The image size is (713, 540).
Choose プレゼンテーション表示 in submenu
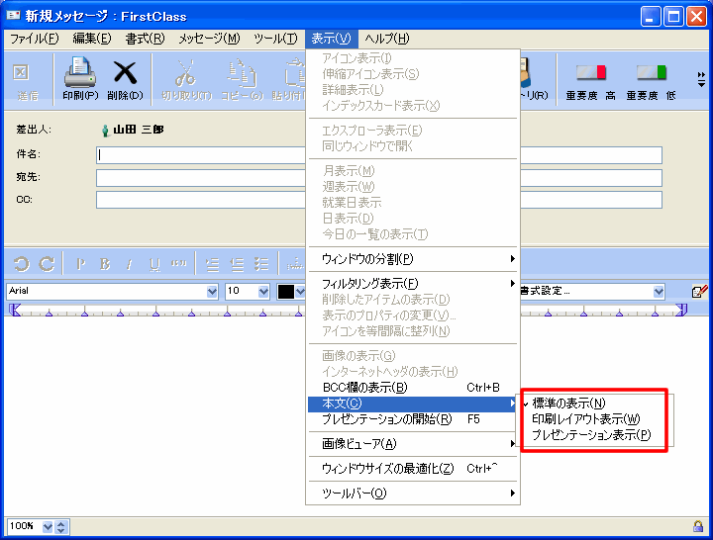point(591,434)
